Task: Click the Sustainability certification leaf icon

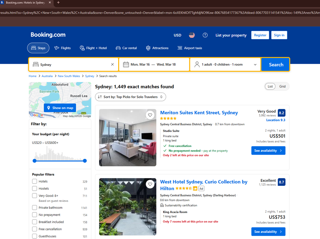Action: [x=162, y=205]
